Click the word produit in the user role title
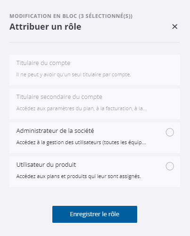Image resolution: width=190 pixels, height=236 pixels. (66, 165)
